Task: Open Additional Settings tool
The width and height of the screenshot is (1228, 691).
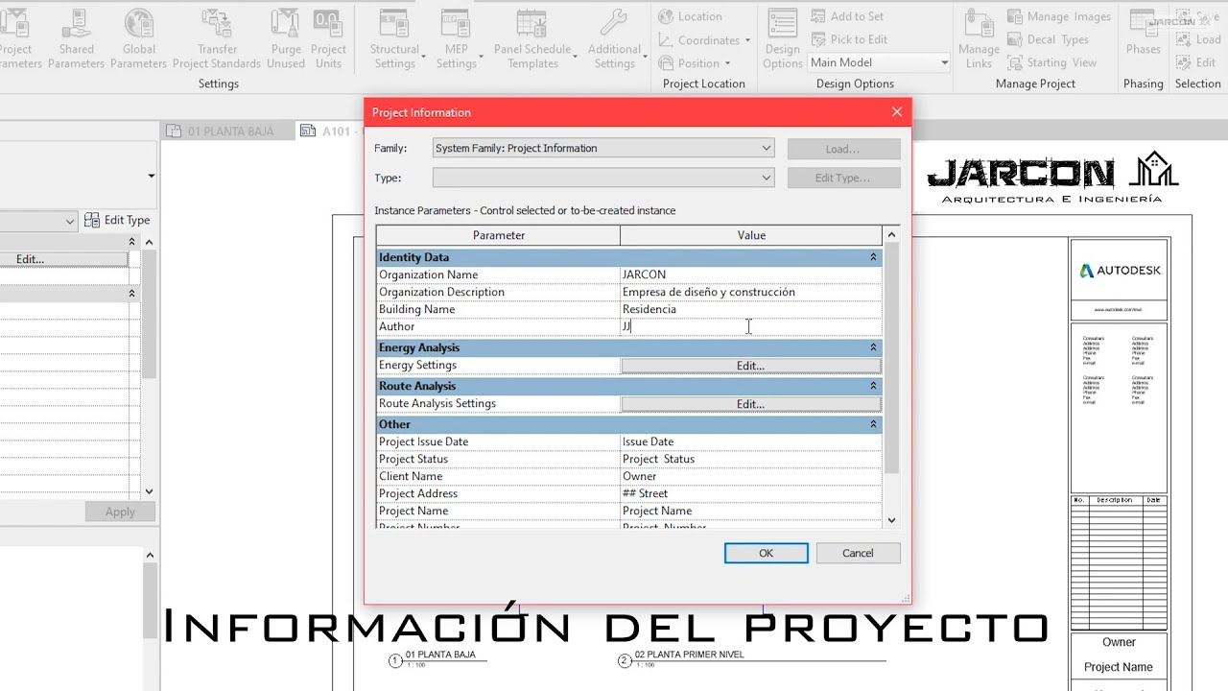Action: [x=614, y=38]
